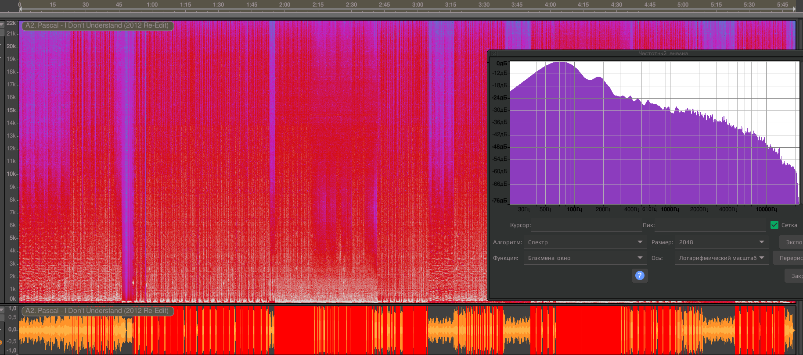Image resolution: width=803 pixels, height=355 pixels.
Task: Click the 22k label on frequency scale
Action: pyautogui.click(x=11, y=23)
